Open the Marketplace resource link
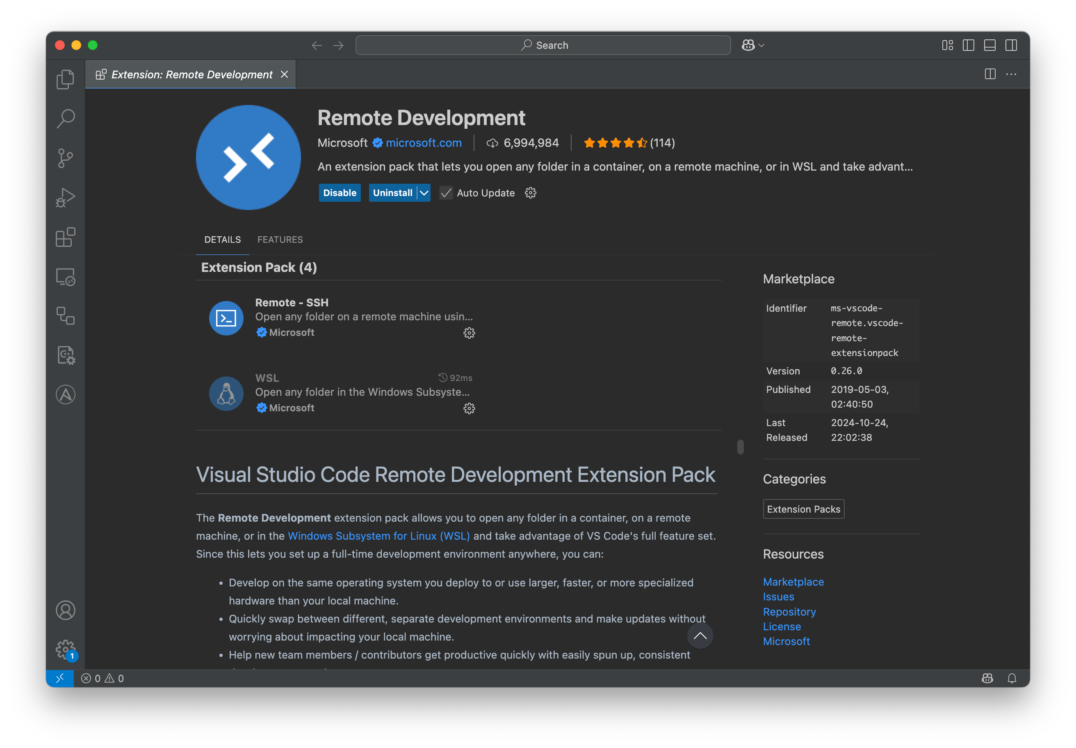The height and width of the screenshot is (748, 1076). [x=793, y=582]
